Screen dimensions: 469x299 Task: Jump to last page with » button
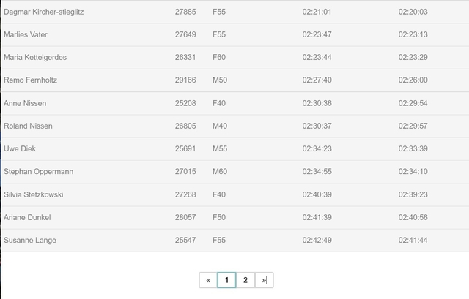(264, 280)
